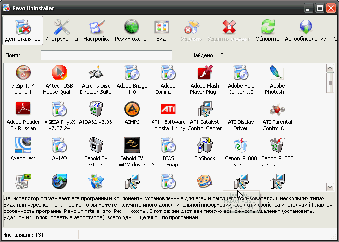Expand the Вид dropdown arrow
The image size is (339, 242).
[175, 30]
